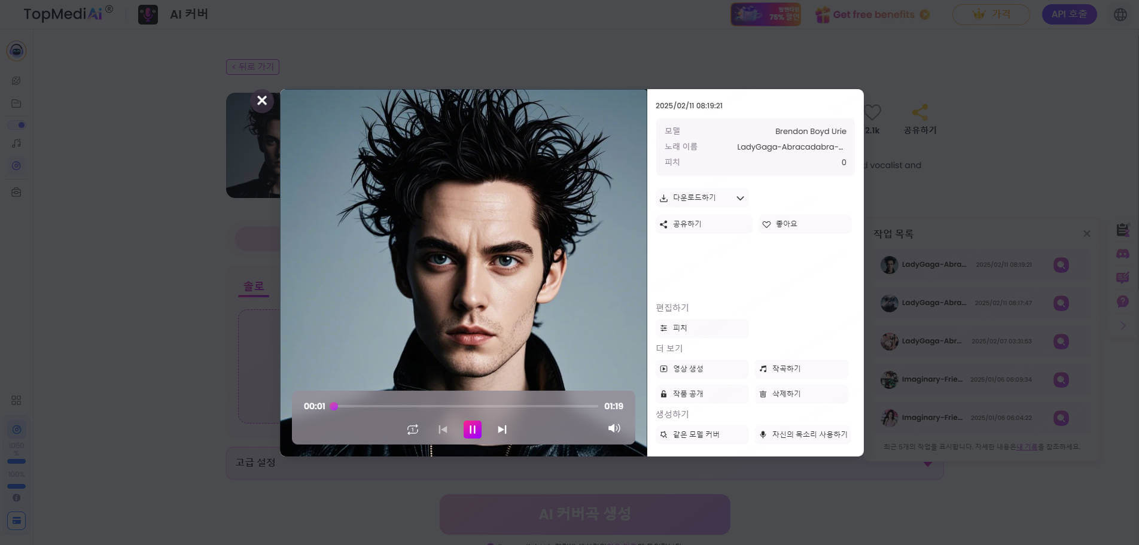Play Imaginary-Frie task dated 06:04:22
This screenshot has width=1139, height=545.
[x=1061, y=418]
